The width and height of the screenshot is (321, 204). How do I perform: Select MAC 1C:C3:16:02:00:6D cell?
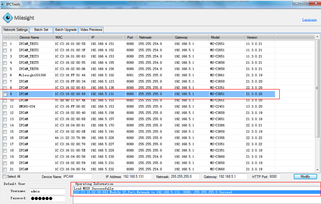(70, 119)
